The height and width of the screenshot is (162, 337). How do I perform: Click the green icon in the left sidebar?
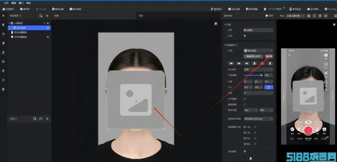tap(3, 80)
